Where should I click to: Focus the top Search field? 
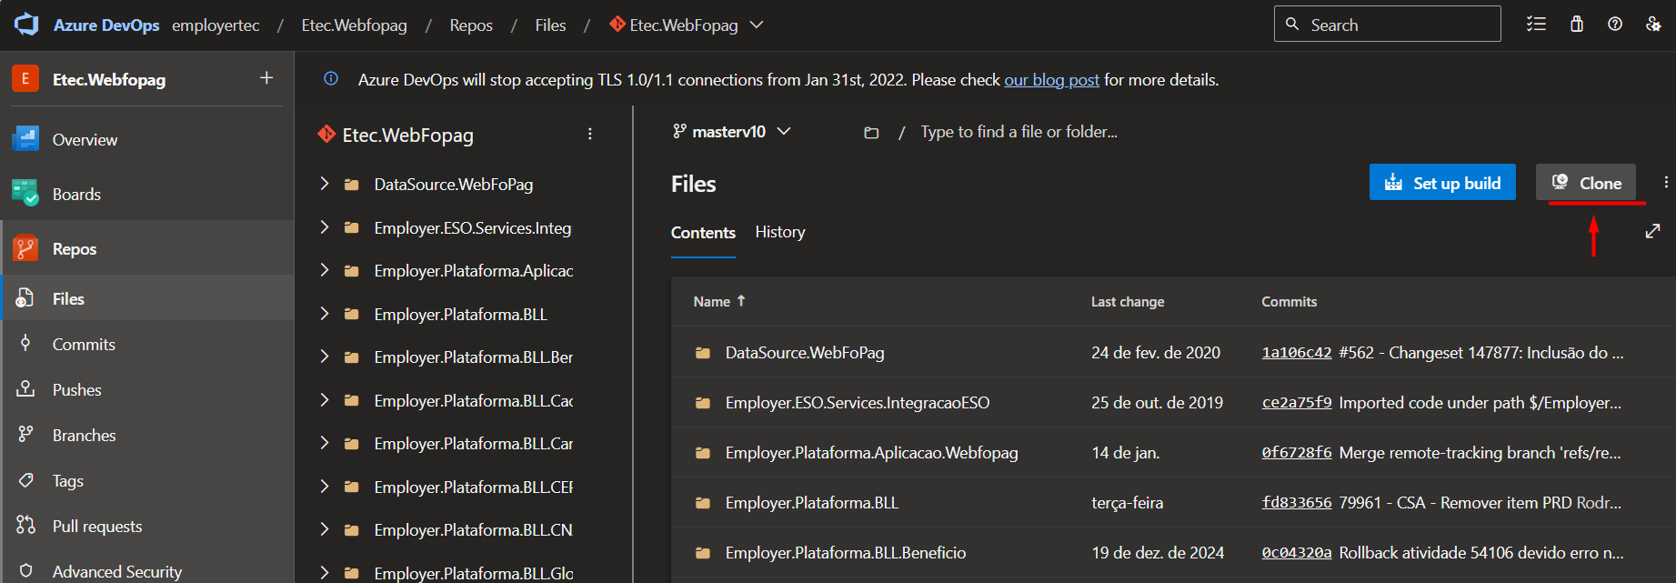[x=1388, y=25]
